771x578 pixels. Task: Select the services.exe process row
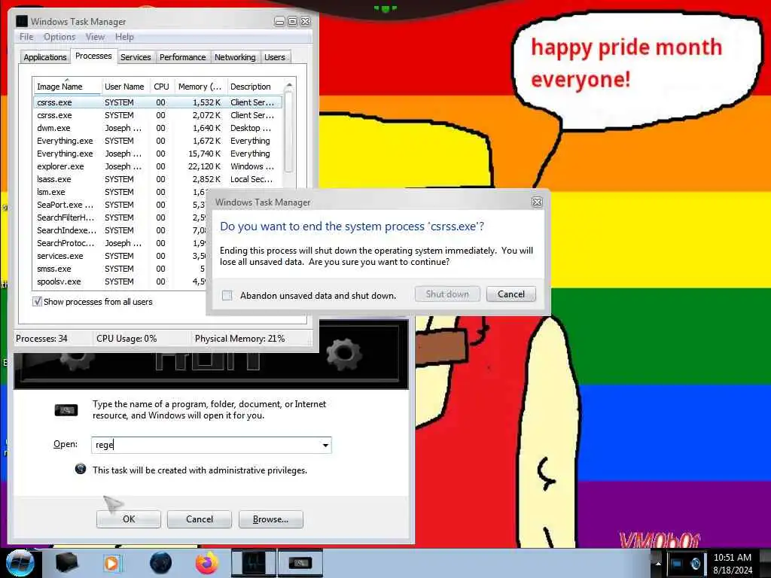coord(120,256)
